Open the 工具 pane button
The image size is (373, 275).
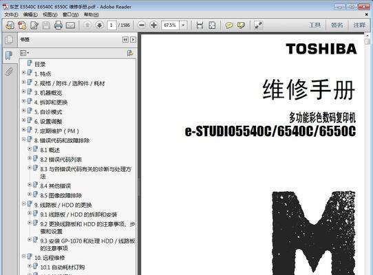[315, 25]
